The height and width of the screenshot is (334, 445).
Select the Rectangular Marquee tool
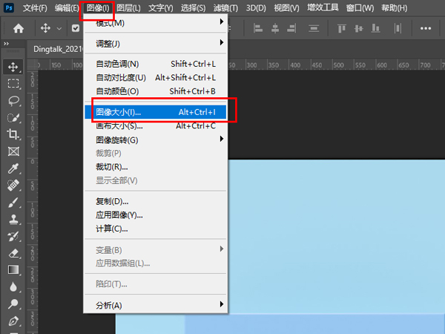[x=13, y=83]
